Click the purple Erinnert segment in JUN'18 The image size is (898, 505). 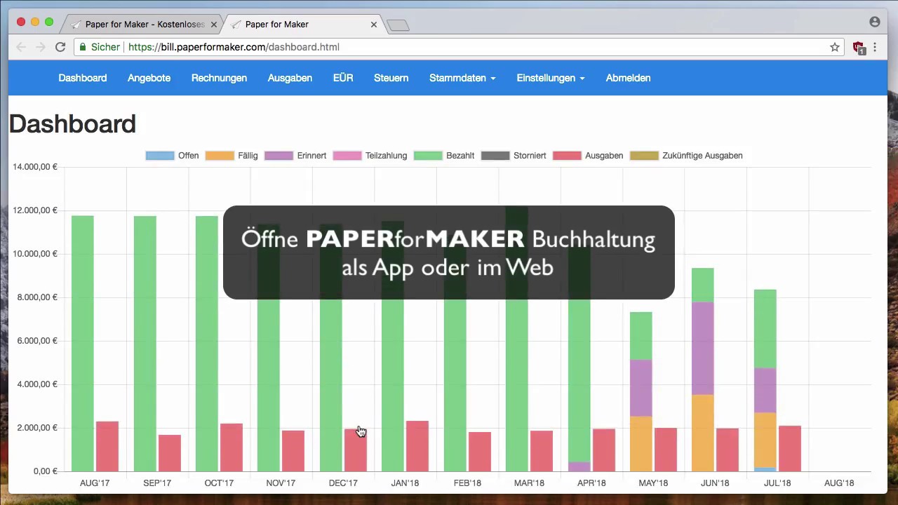tap(702, 349)
